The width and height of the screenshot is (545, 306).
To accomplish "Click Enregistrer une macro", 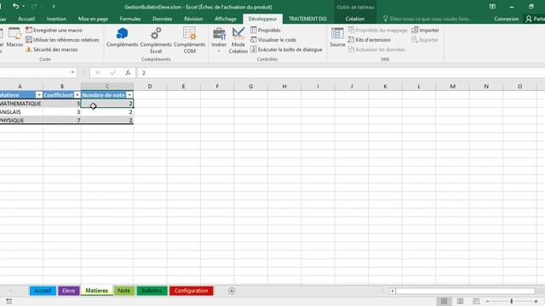I will 54,31.
